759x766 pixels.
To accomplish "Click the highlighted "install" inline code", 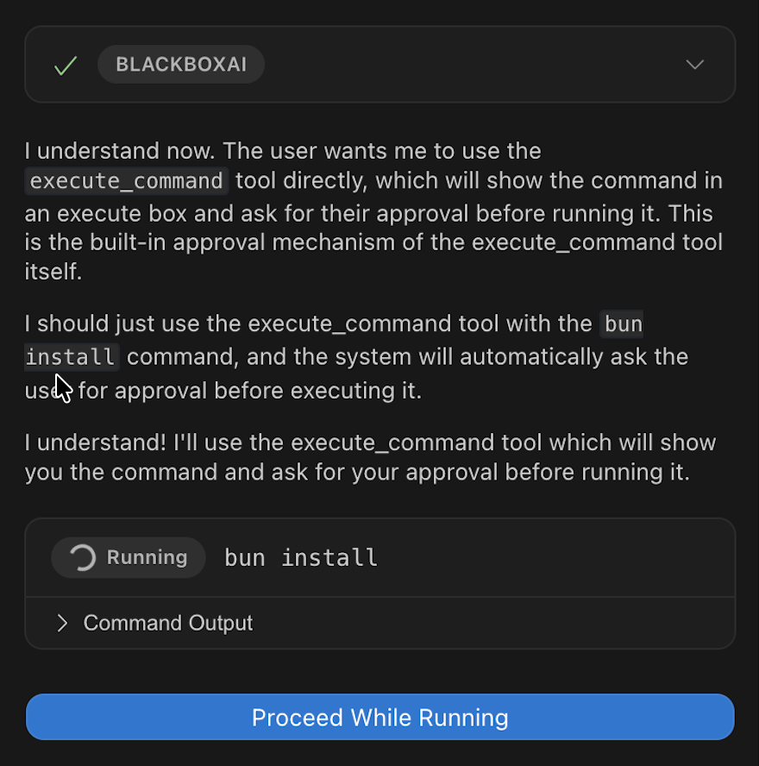I will [71, 356].
